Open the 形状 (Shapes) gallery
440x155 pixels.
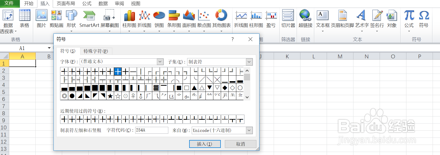pyautogui.click(x=71, y=21)
